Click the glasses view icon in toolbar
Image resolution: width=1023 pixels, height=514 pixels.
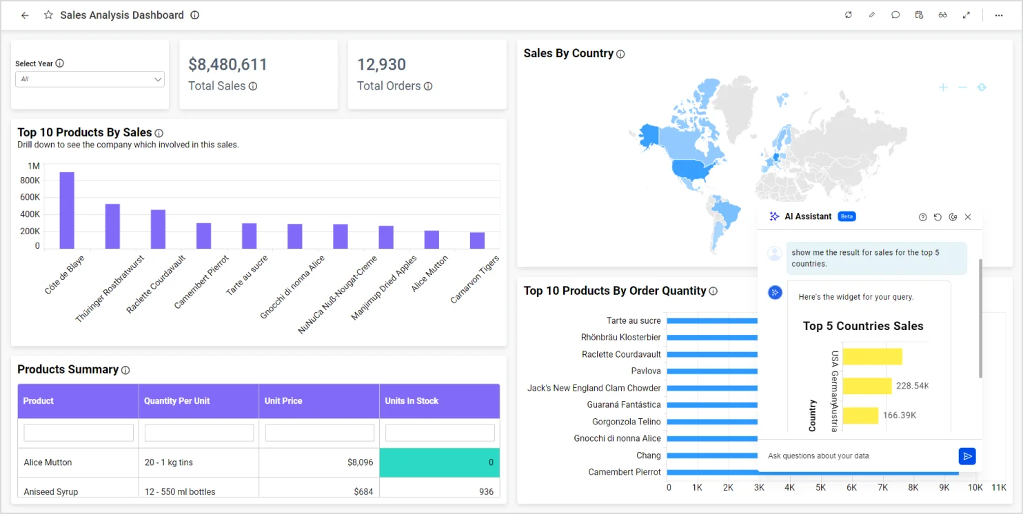click(942, 15)
